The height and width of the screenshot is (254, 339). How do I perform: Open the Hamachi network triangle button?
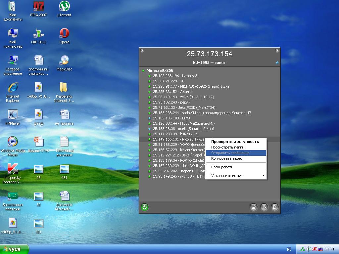(x=264, y=207)
